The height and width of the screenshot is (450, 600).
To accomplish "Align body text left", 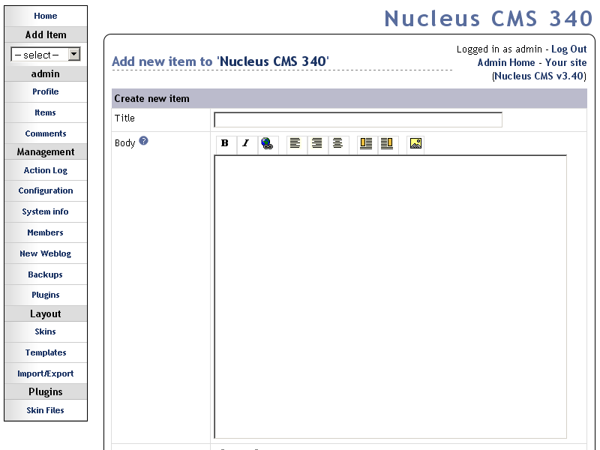I will [x=295, y=143].
